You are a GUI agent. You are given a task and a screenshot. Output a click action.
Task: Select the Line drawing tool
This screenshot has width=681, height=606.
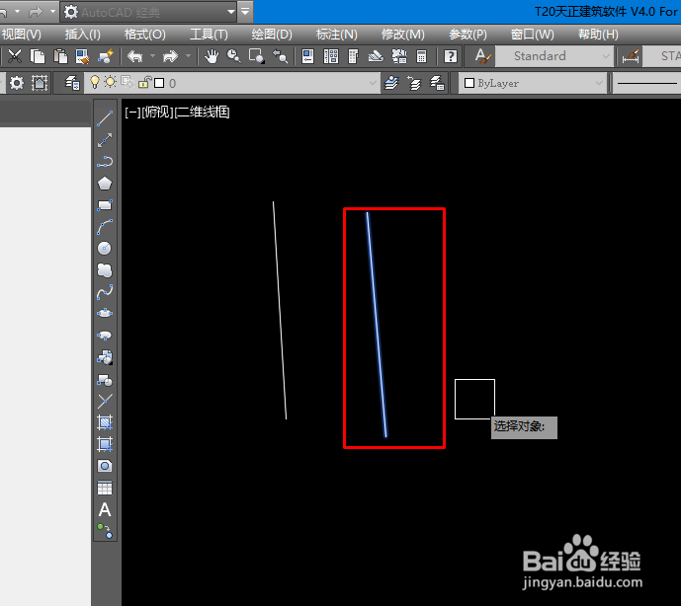pyautogui.click(x=105, y=118)
